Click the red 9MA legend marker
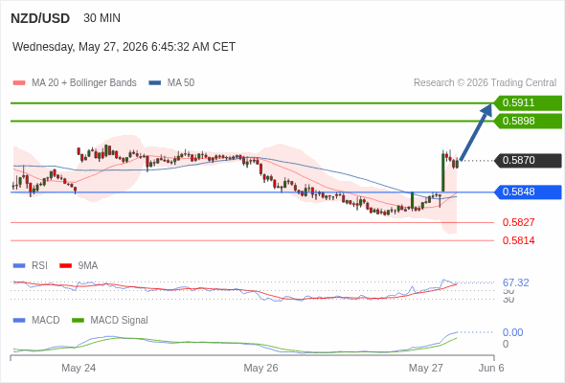The width and height of the screenshot is (565, 383). [65, 266]
